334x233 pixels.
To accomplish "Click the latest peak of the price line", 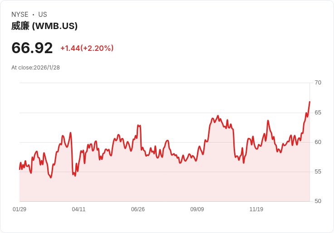I will (x=309, y=102).
